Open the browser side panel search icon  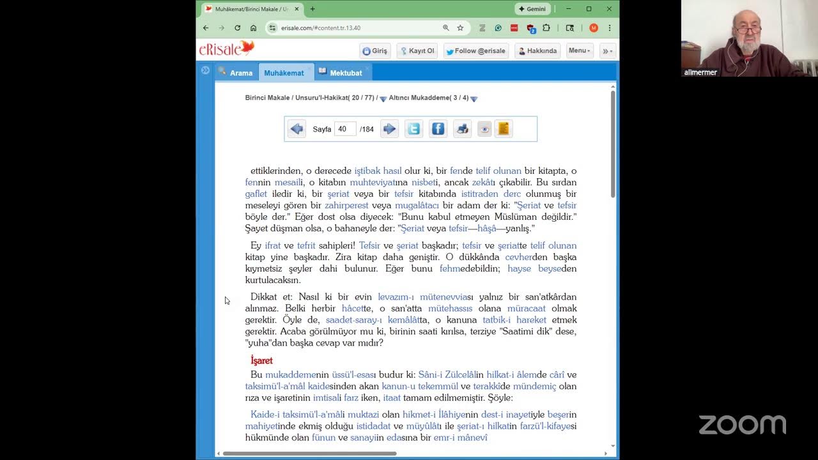[x=570, y=28]
